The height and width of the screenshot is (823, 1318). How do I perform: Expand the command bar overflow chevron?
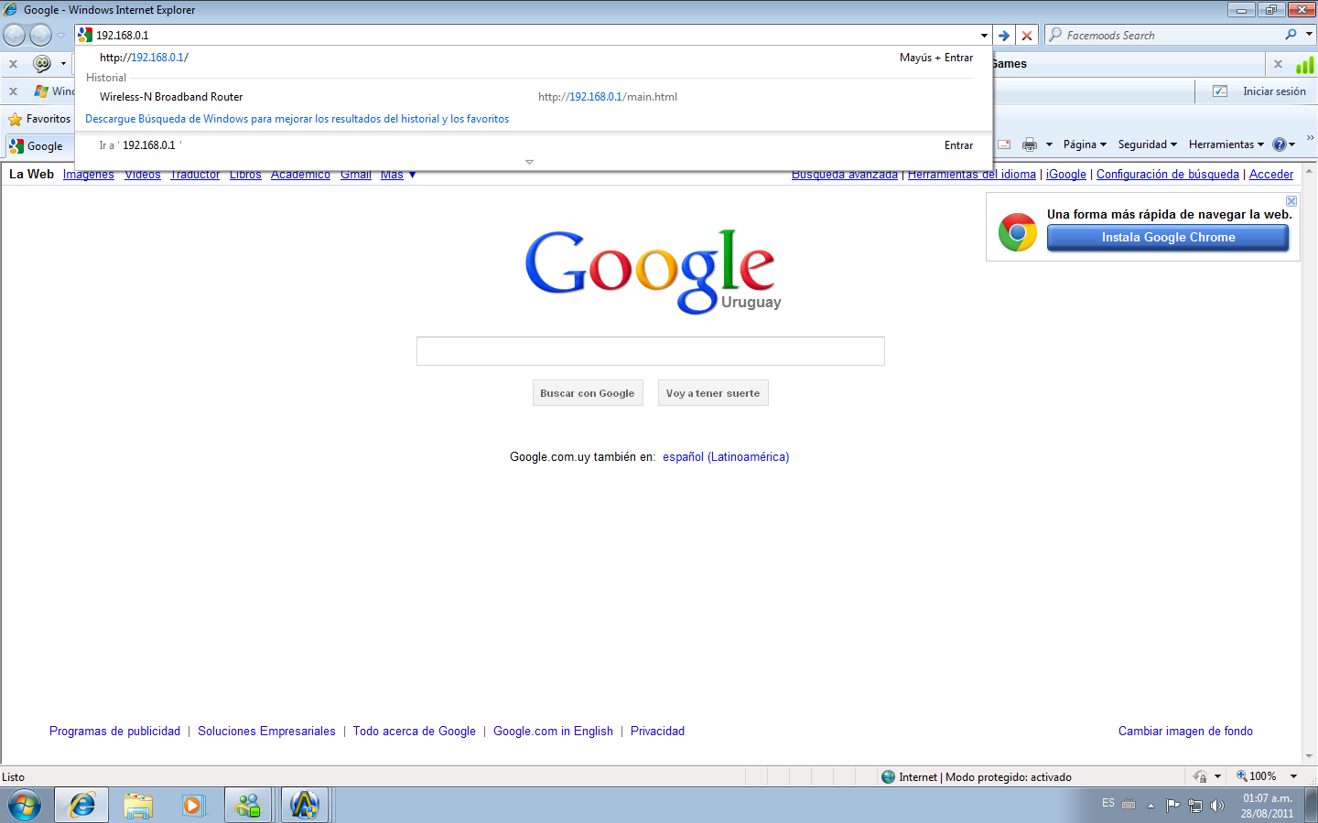[x=1310, y=138]
